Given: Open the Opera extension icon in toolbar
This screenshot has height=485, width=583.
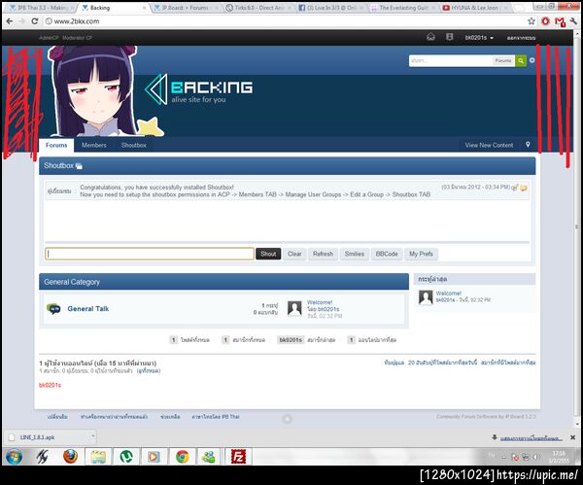Looking at the screenshot, I should coord(545,21).
